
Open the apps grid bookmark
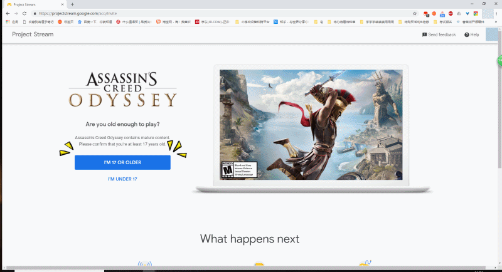13,22
